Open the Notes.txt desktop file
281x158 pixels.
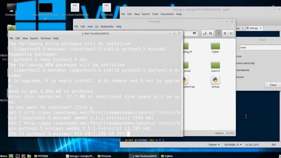click(107, 10)
